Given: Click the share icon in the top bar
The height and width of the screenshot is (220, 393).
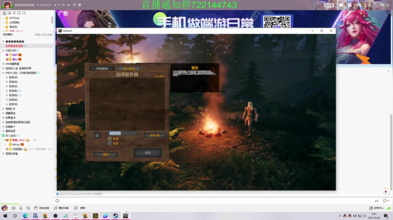Looking at the screenshot, I should [x=74, y=5].
